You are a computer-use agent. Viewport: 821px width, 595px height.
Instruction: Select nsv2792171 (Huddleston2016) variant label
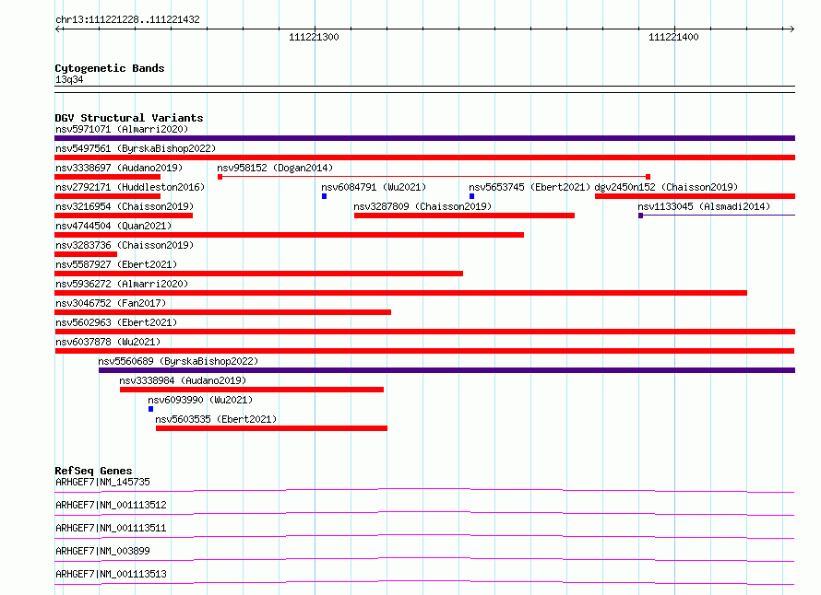point(130,187)
